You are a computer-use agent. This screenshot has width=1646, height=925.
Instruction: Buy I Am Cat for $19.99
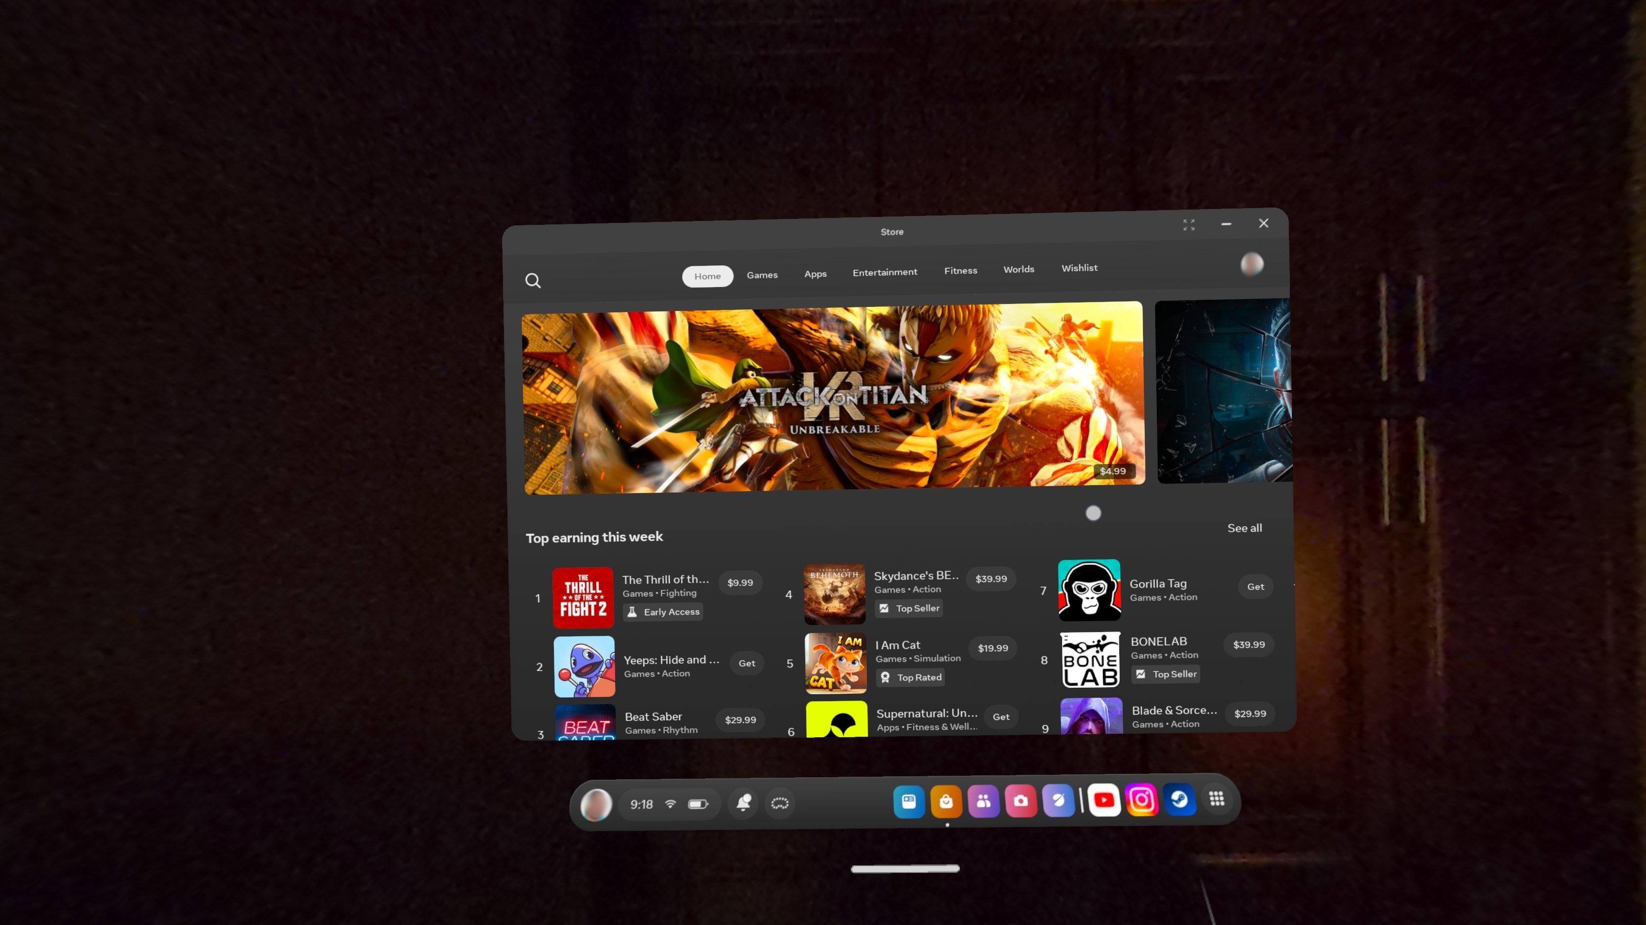click(992, 648)
